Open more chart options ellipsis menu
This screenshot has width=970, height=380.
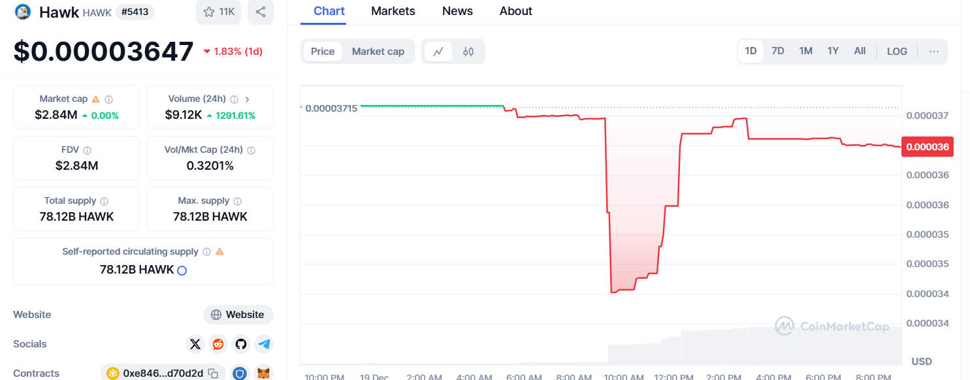point(934,51)
